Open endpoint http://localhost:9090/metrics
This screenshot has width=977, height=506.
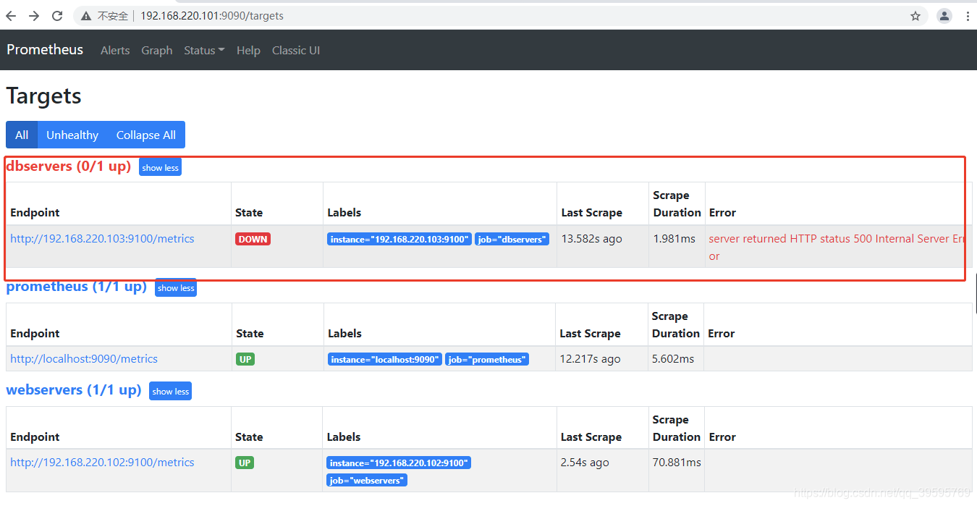[x=84, y=359]
